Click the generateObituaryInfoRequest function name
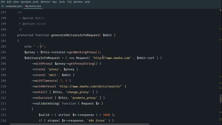This screenshot has width=222, height=125. click(x=75, y=35)
